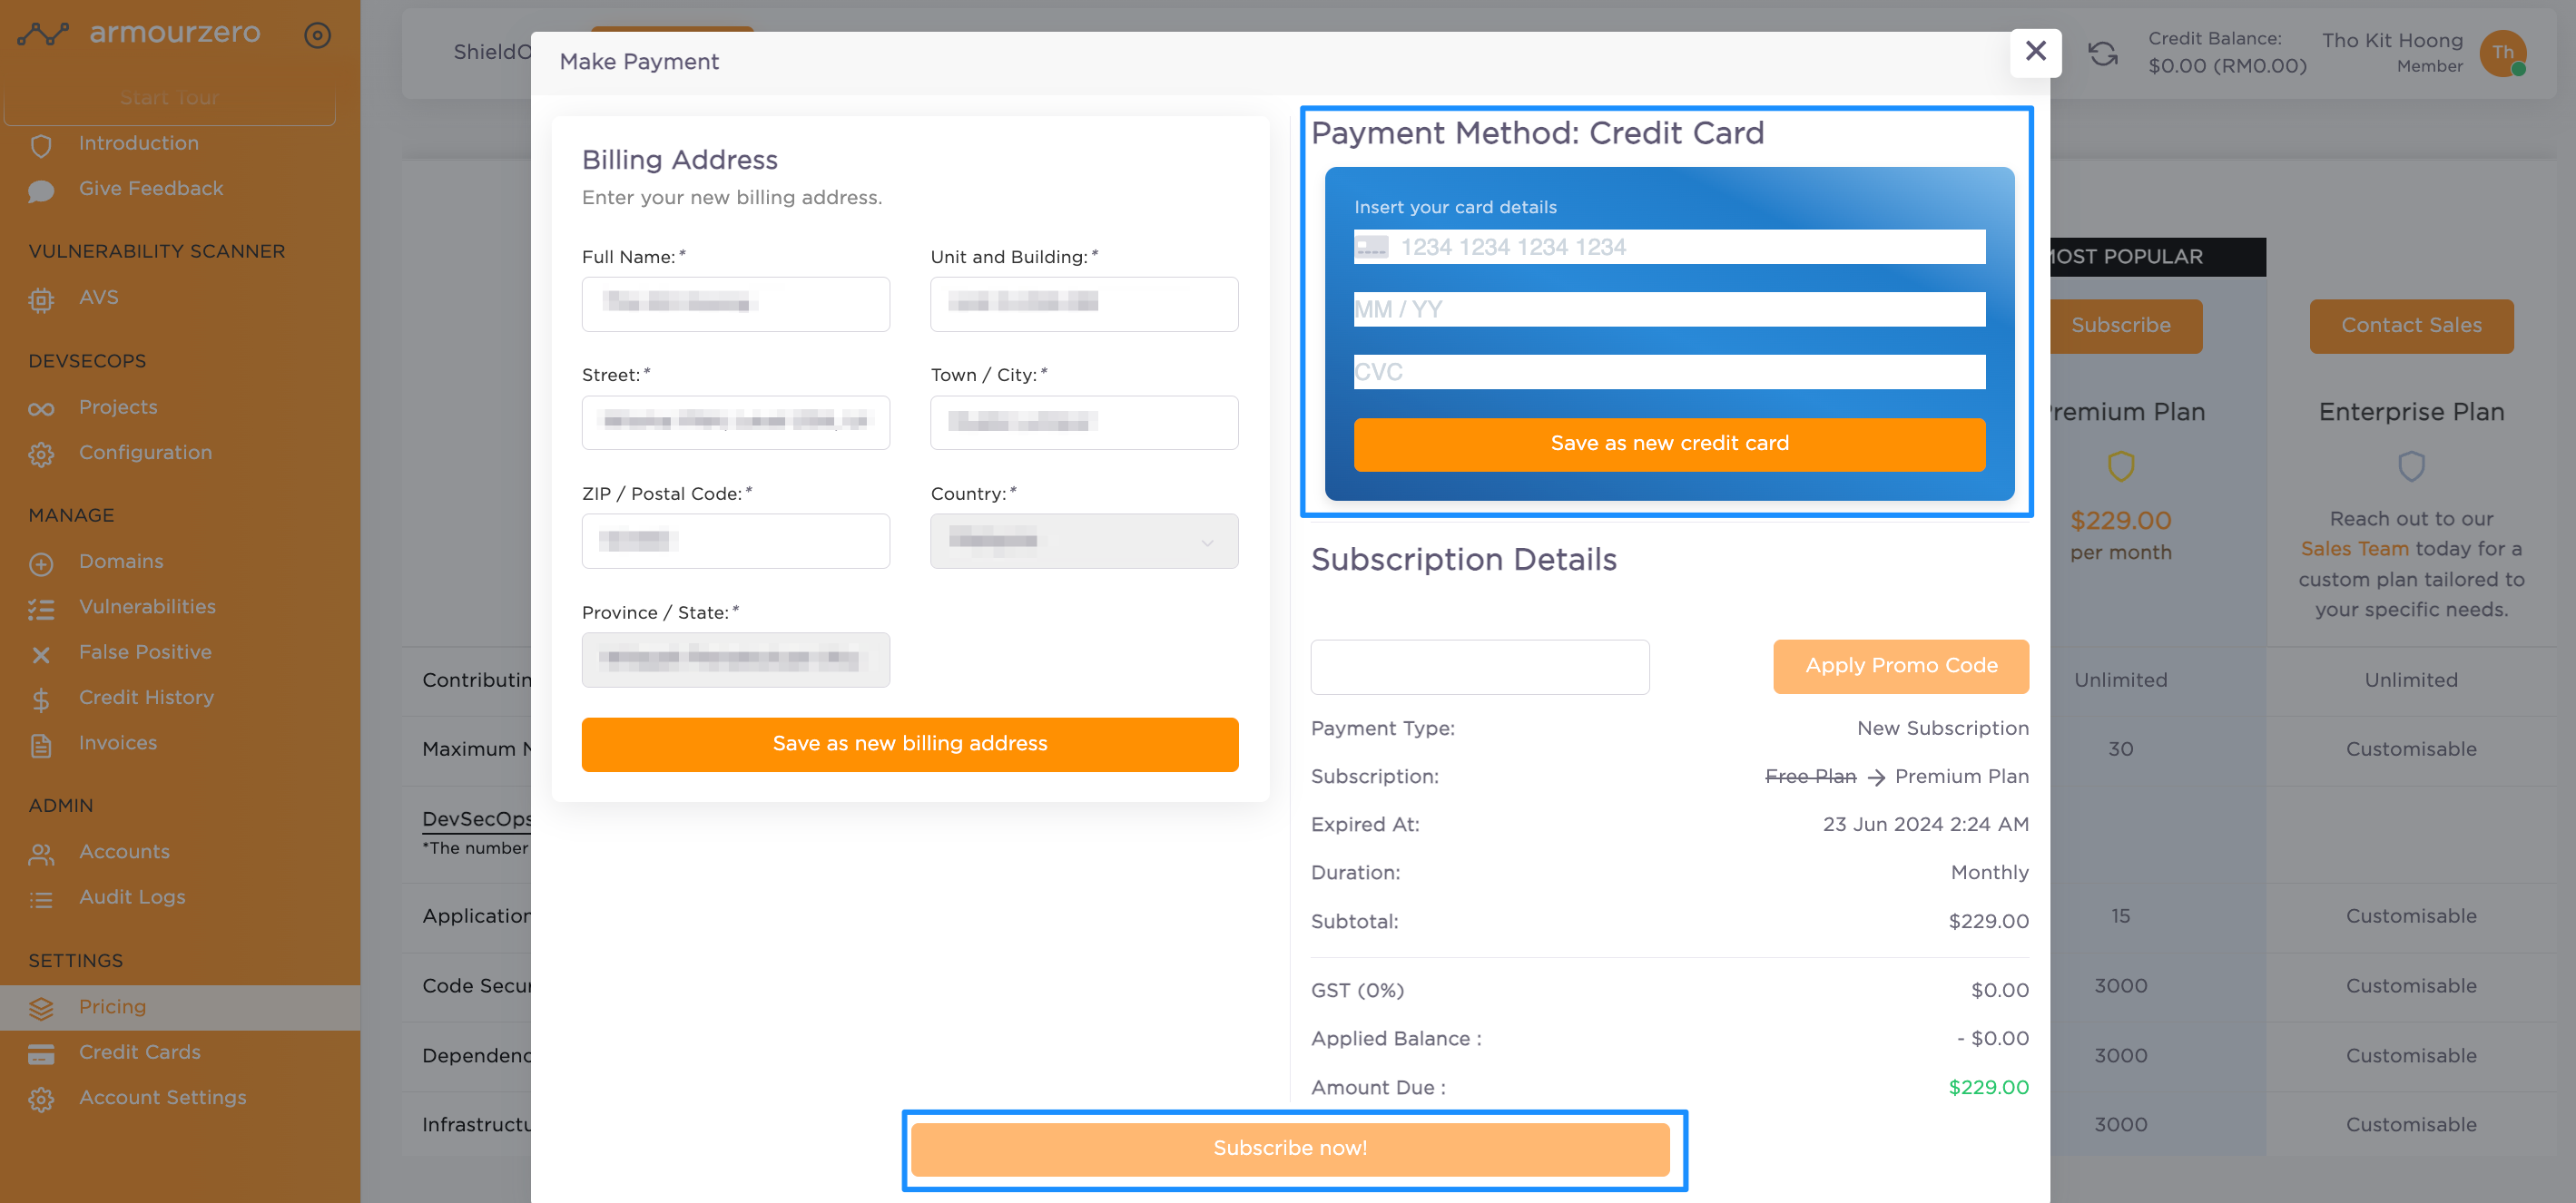This screenshot has height=1203, width=2576.
Task: Click the Sales Team link
Action: tap(2354, 549)
